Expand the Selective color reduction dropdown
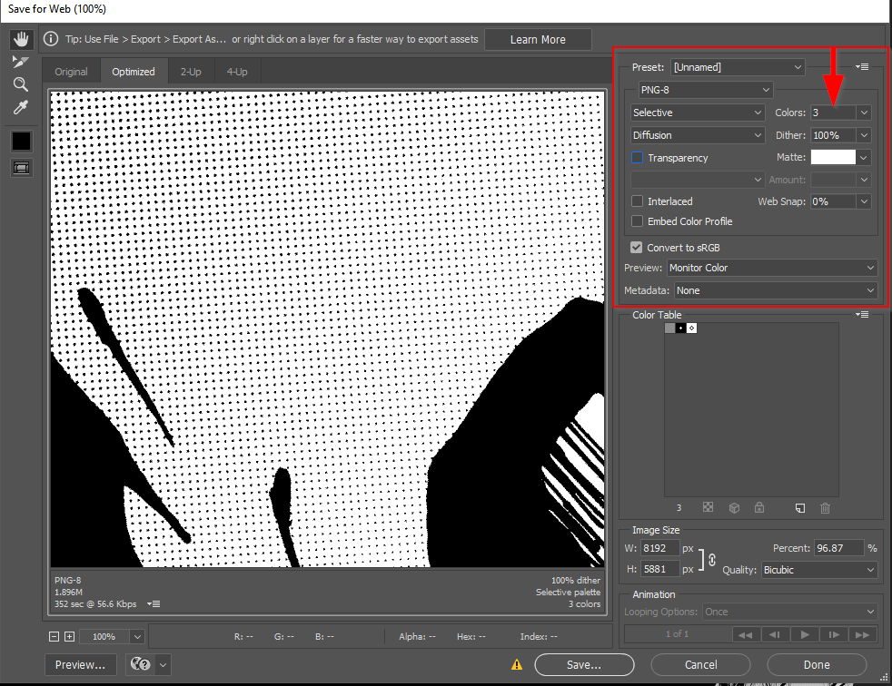Image resolution: width=892 pixels, height=686 pixels. (x=698, y=113)
